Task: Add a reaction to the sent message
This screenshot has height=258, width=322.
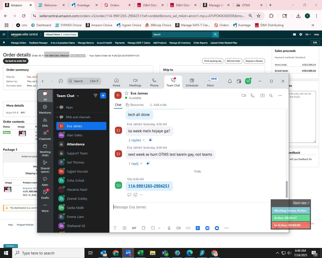Action: 135,195
